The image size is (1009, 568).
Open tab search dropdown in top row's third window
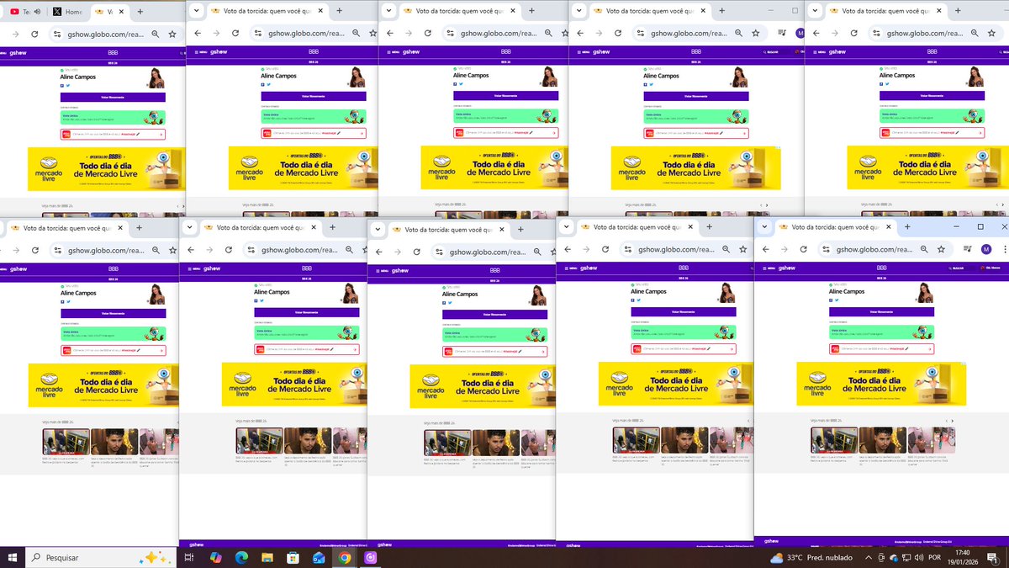[388, 11]
